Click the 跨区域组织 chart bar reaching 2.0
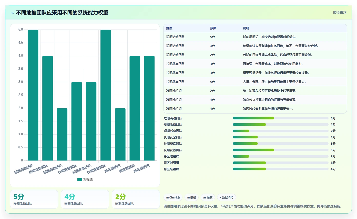357x219 pixels. pyautogui.click(x=120, y=134)
